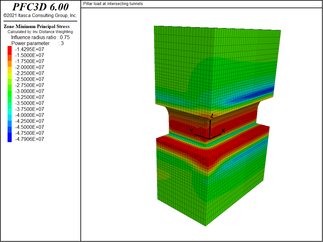Image resolution: width=323 pixels, height=242 pixels.
Task: Click the Itasca Consulting Group copyright text
Action: pyautogui.click(x=40, y=16)
